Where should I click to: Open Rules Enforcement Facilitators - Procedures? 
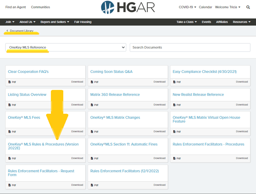(208, 144)
